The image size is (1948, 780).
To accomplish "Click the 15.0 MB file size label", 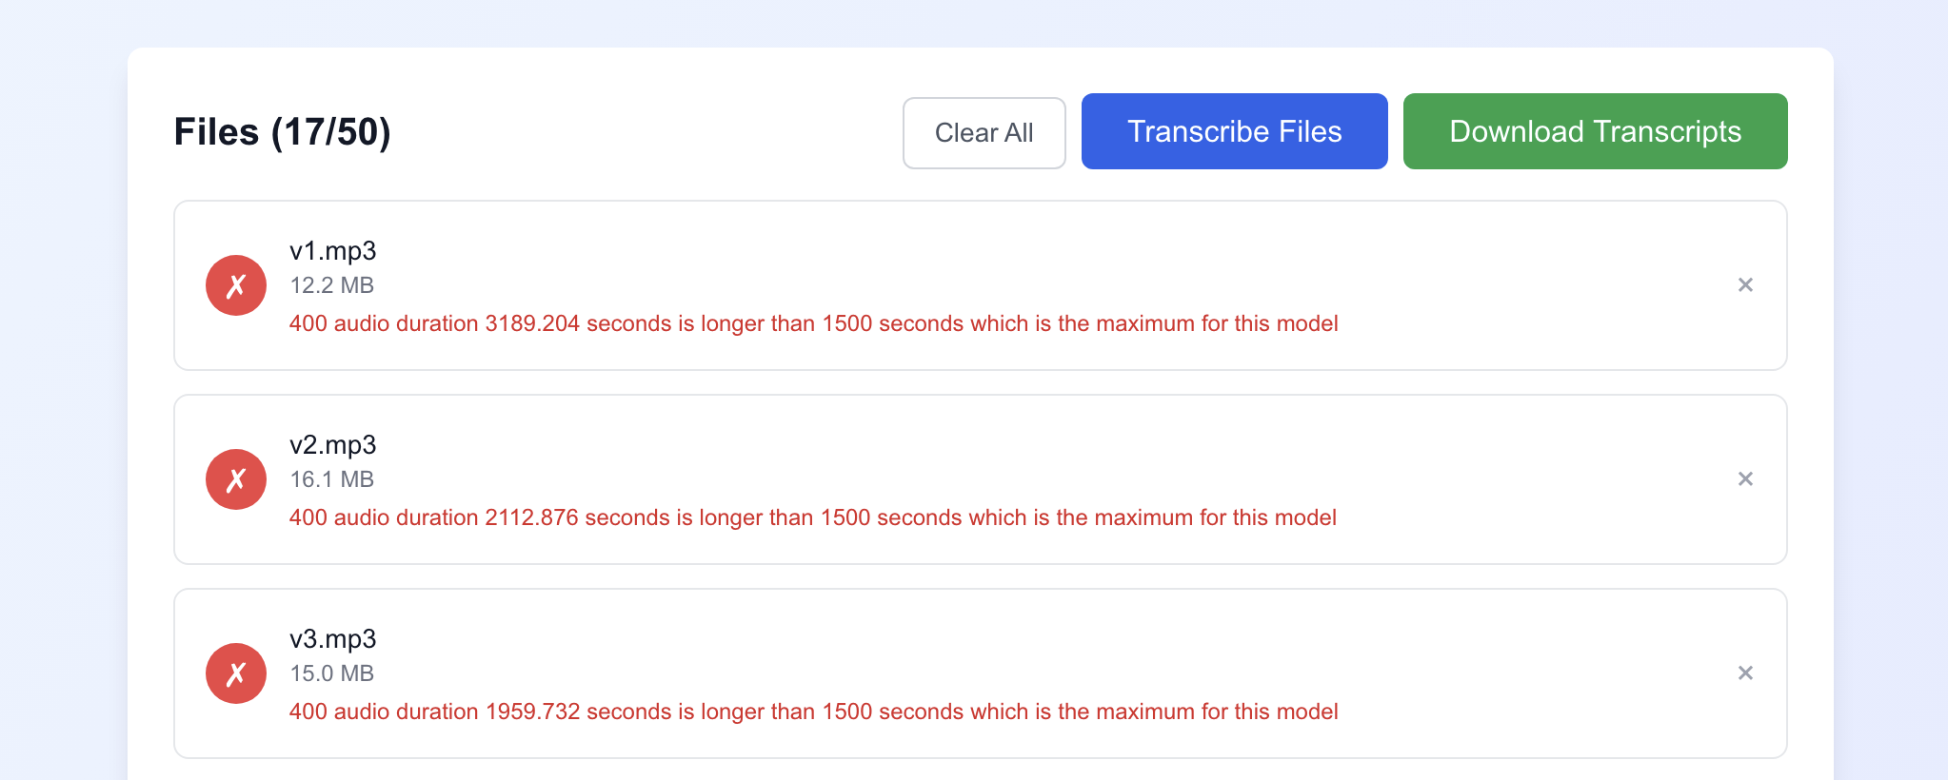I will [x=331, y=673].
